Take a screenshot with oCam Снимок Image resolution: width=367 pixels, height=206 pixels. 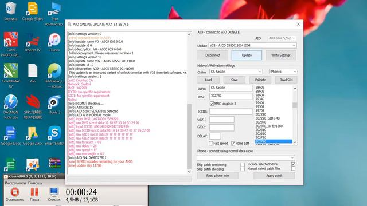(54, 195)
